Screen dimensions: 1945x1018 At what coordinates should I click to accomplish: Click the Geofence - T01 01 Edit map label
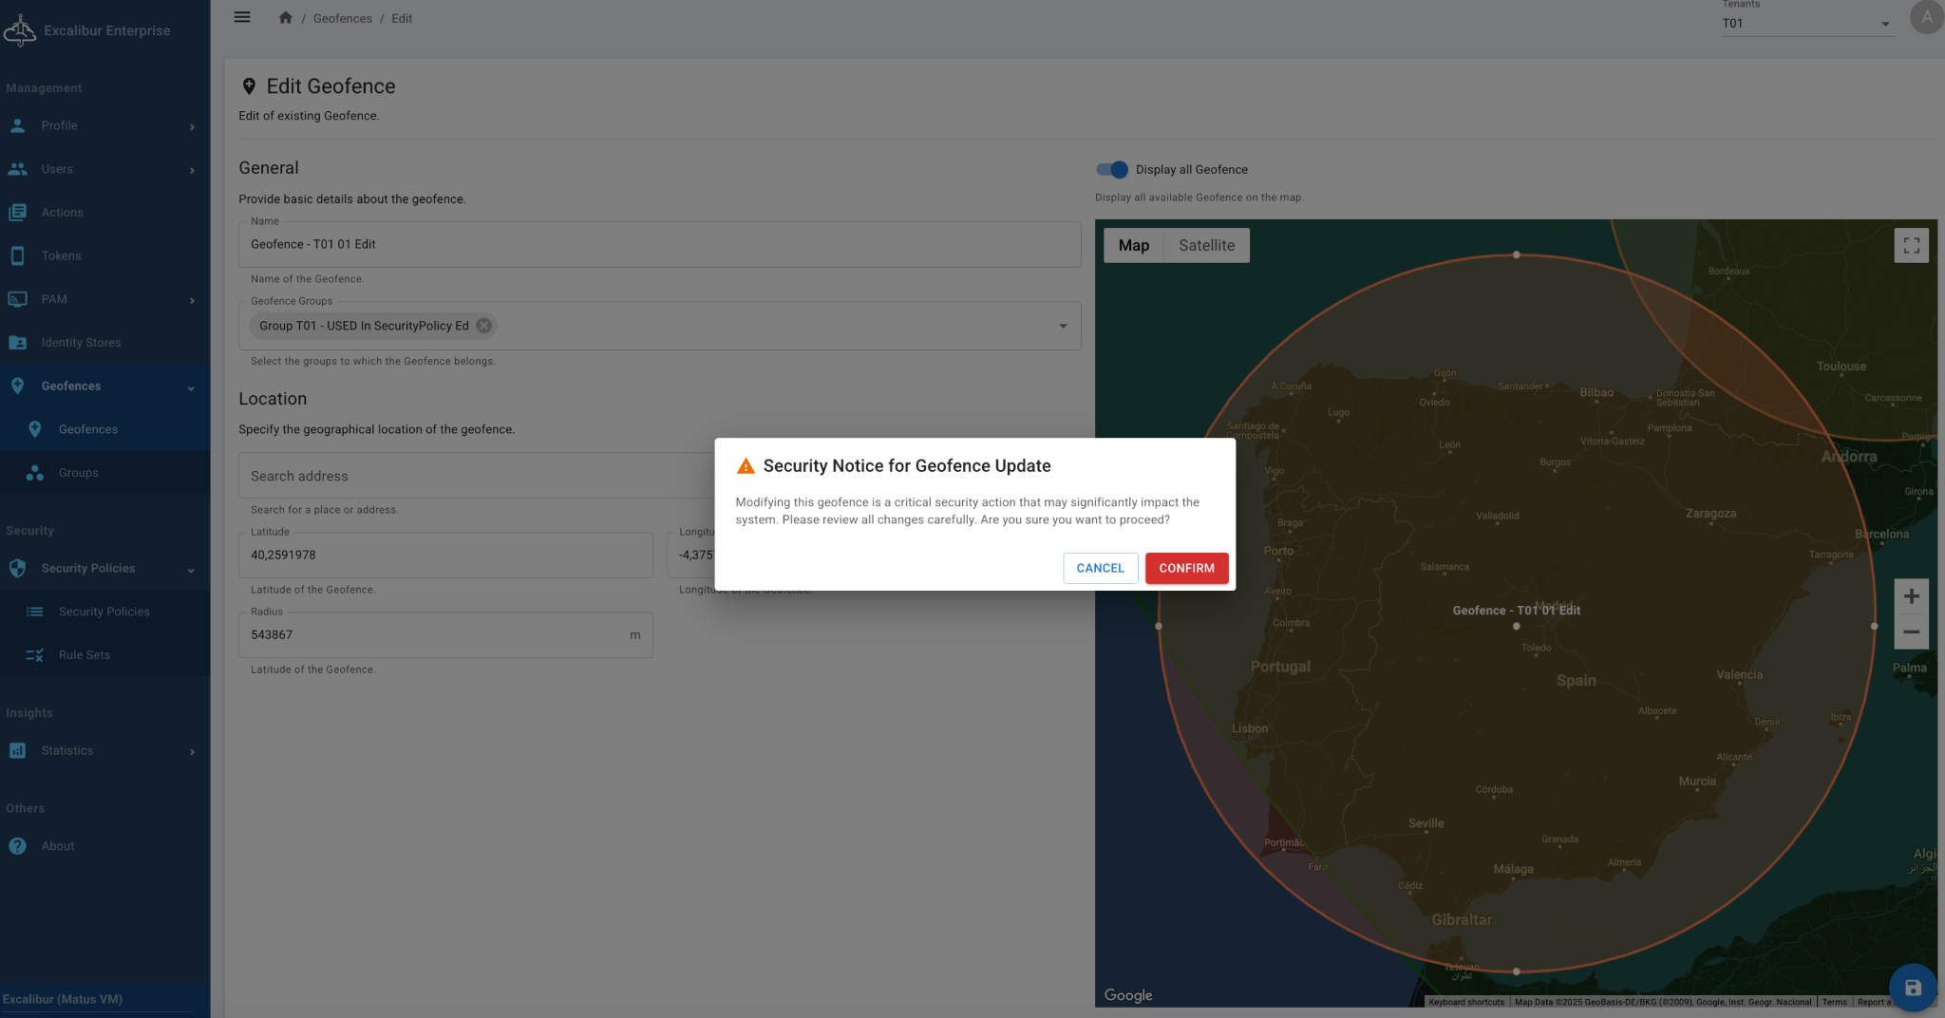1516,610
